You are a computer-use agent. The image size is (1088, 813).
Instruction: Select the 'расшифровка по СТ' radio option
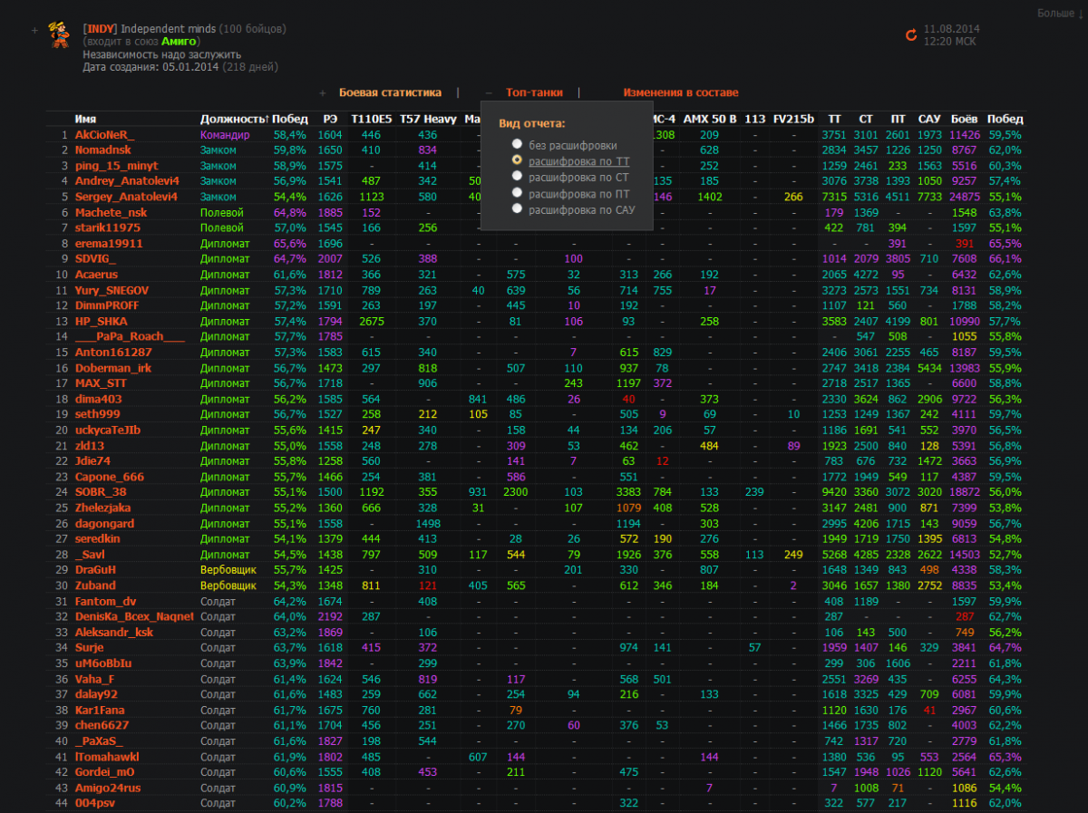517,177
